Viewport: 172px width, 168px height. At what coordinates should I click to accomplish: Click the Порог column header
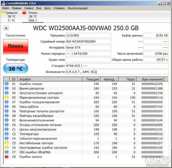click(x=128, y=79)
